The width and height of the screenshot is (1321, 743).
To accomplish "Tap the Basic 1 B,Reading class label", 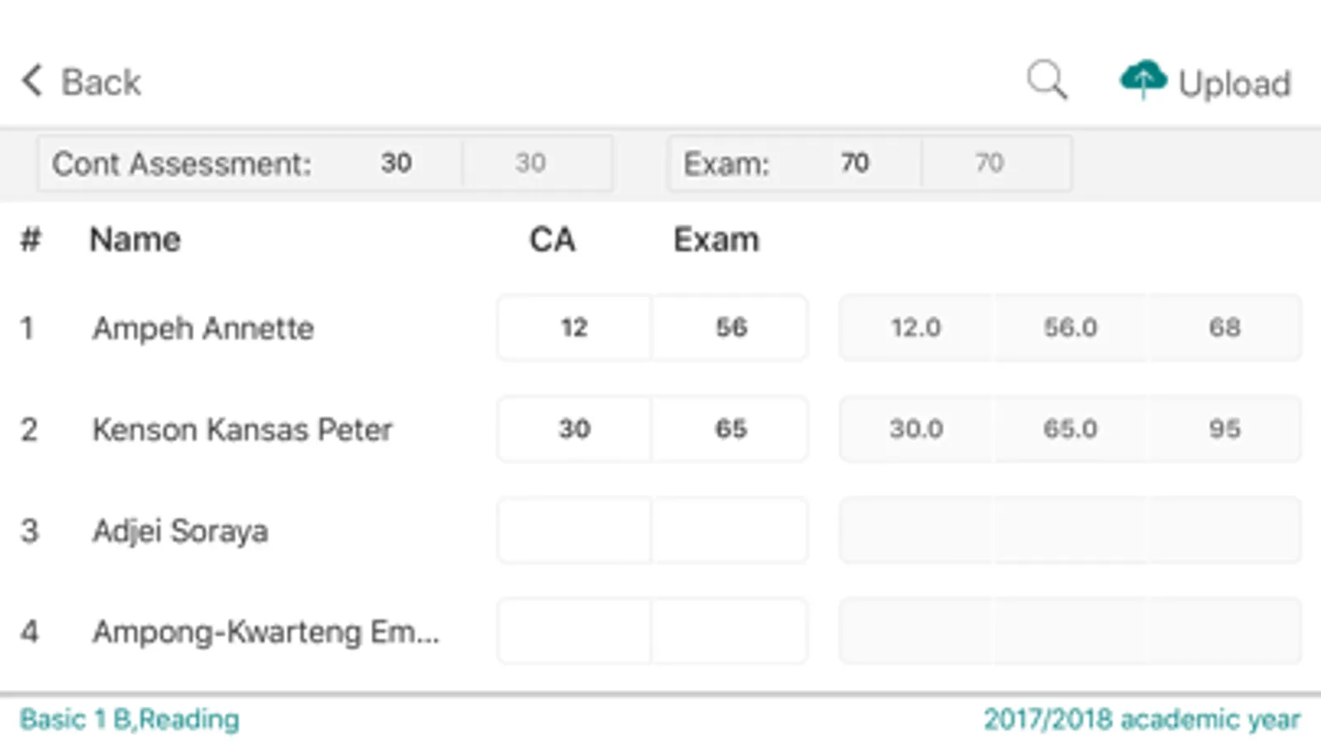I will pyautogui.click(x=130, y=719).
